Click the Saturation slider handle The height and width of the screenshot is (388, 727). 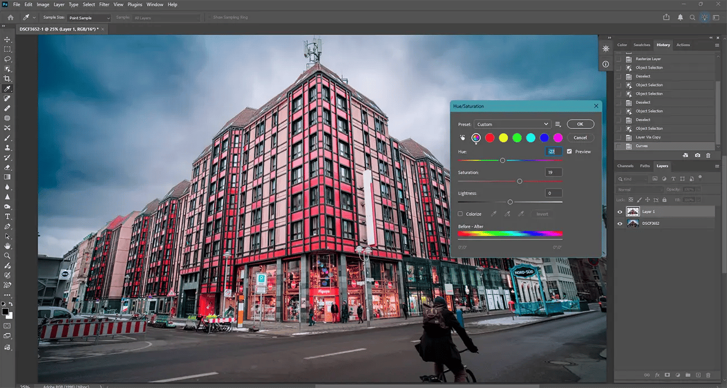coord(520,181)
